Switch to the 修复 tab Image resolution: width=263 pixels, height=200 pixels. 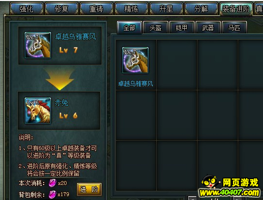click(x=62, y=9)
